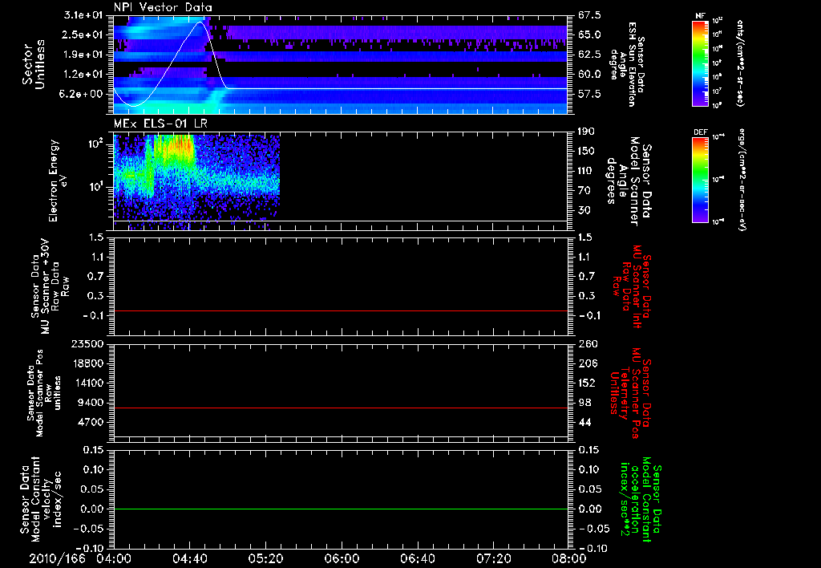Click the 'DEF' label above the color bar
This screenshot has height=568, width=821.
pyautogui.click(x=701, y=132)
